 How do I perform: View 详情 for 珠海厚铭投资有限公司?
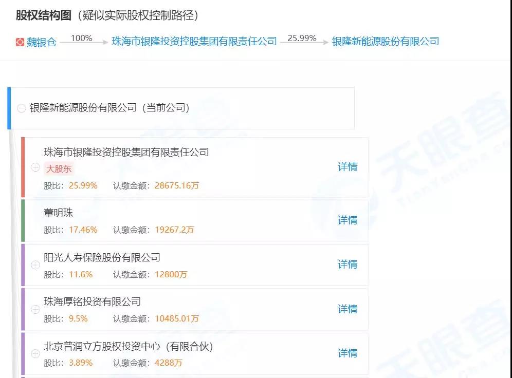click(348, 309)
